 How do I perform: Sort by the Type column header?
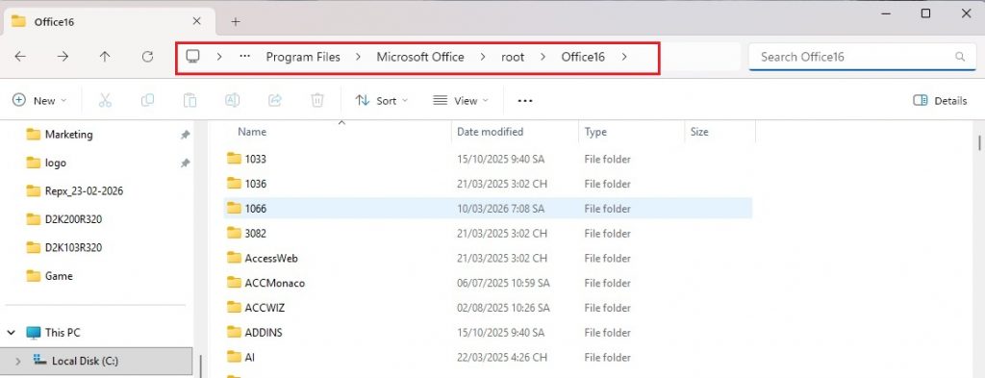[x=595, y=132]
